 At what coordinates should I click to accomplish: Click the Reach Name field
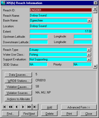coord(61,15)
